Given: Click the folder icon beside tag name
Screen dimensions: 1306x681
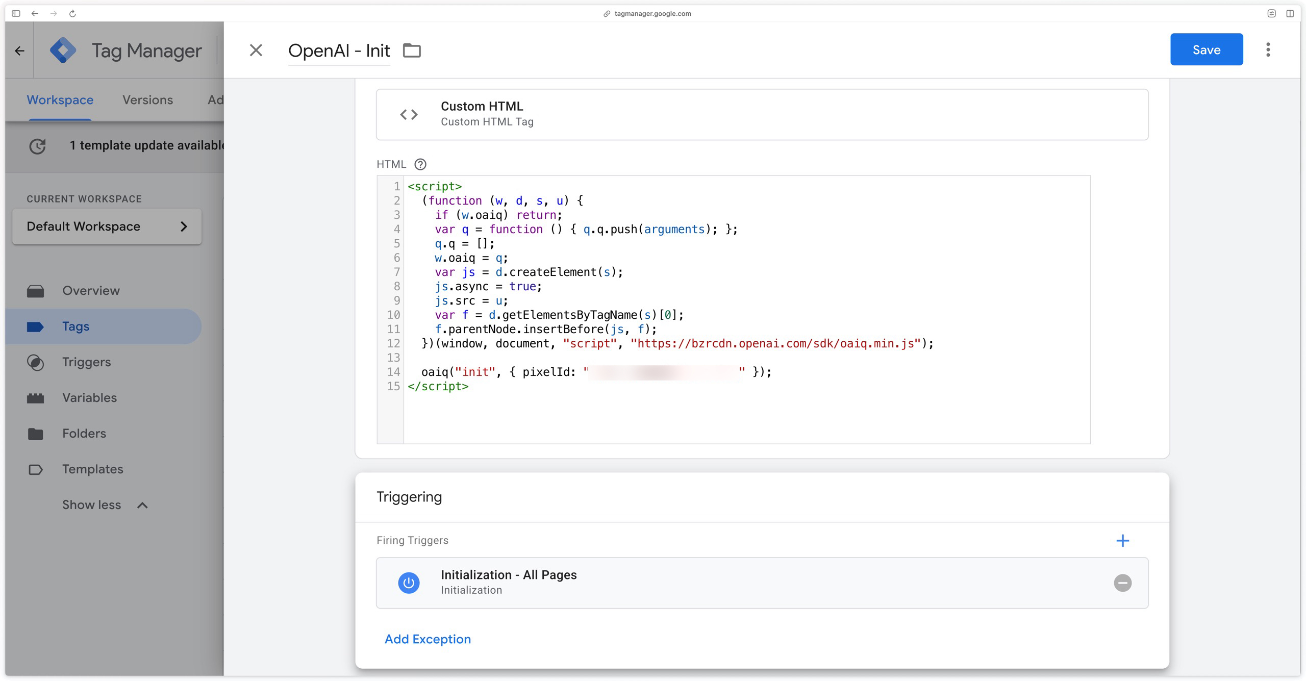Looking at the screenshot, I should click(412, 51).
